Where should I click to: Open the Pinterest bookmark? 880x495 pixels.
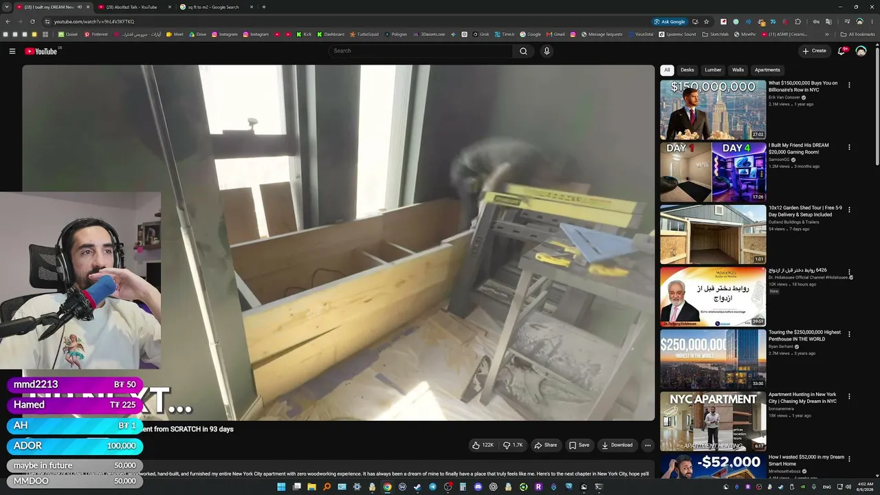(96, 34)
